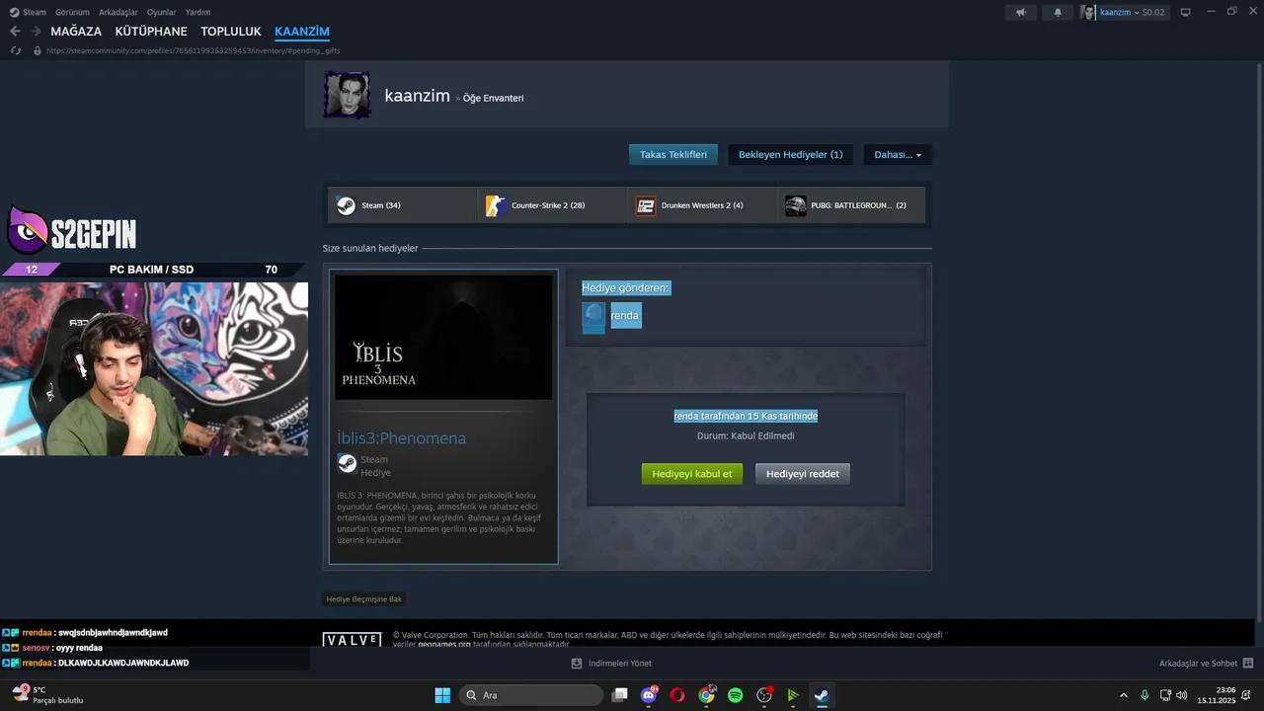
Task: Click Bekleyen Hediyeler (1) button
Action: pyautogui.click(x=791, y=155)
